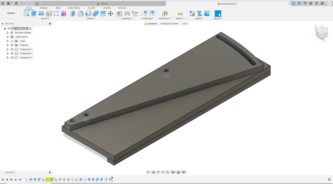This screenshot has height=184, width=333.
Task: Click the Save disk icon
Action: [x=16, y=3]
